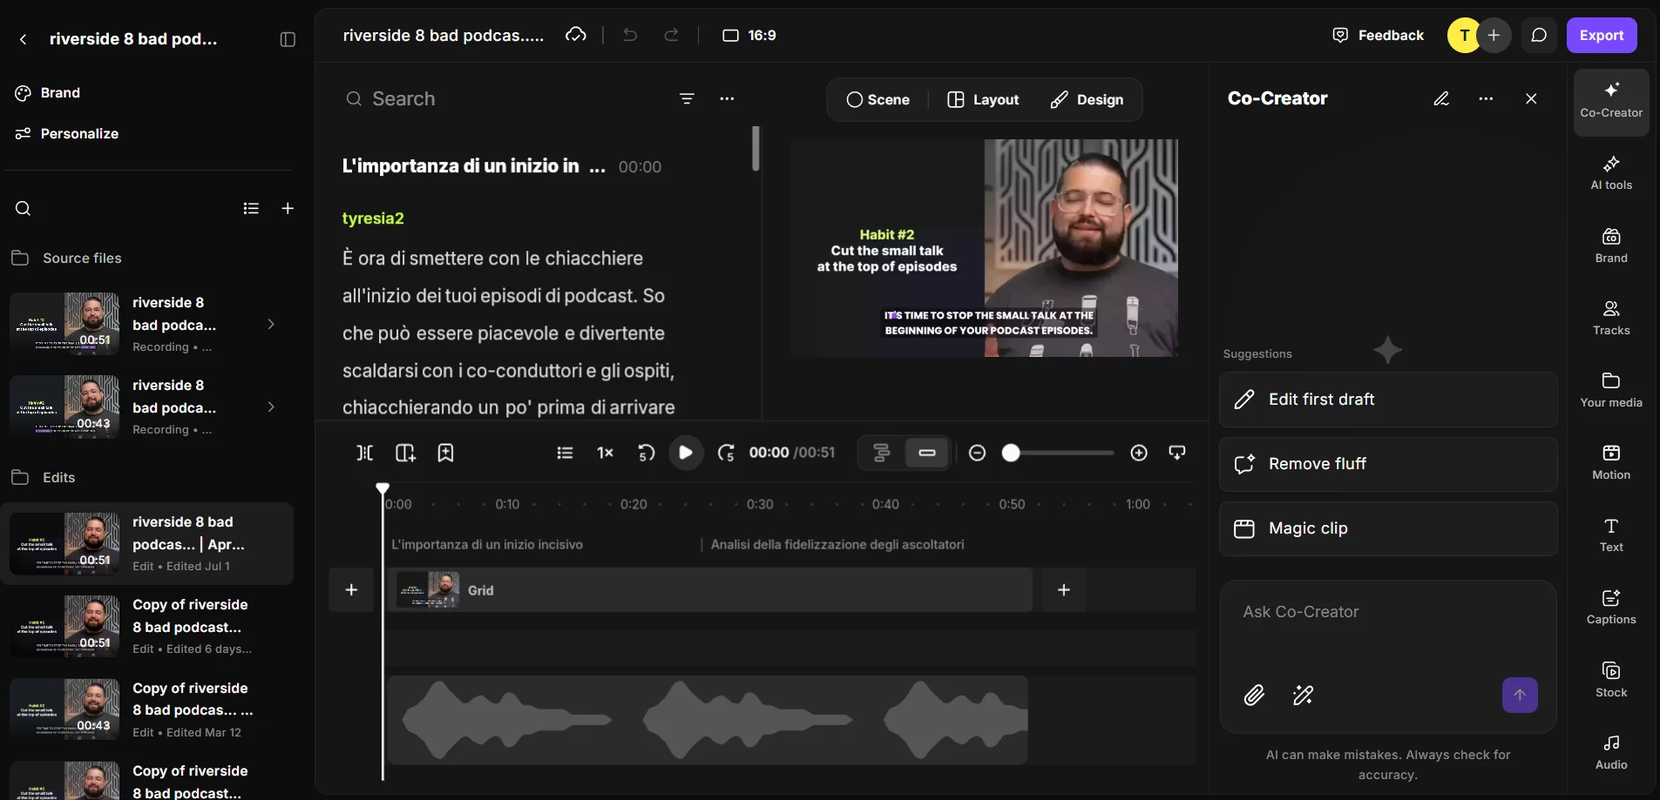Switch to the Scene tab
Image resolution: width=1660 pixels, height=800 pixels.
click(878, 100)
